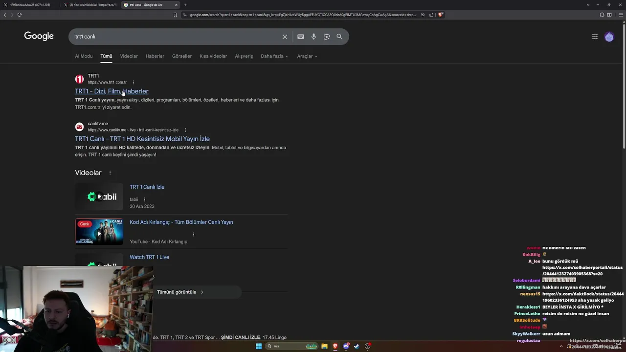Start voice search with the microphone icon
626x352 pixels.
[313, 37]
